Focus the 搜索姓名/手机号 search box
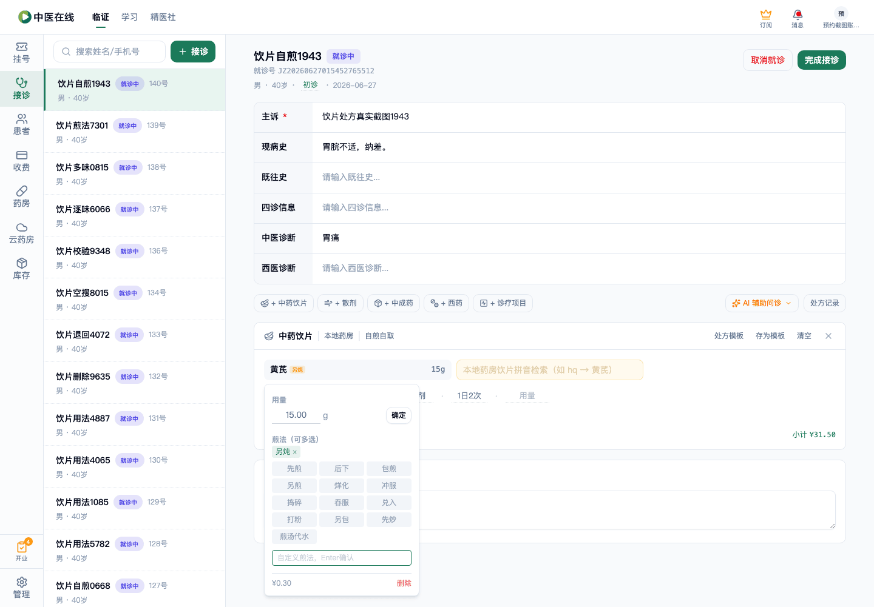Screen dimensions: 874x607 coord(110,52)
